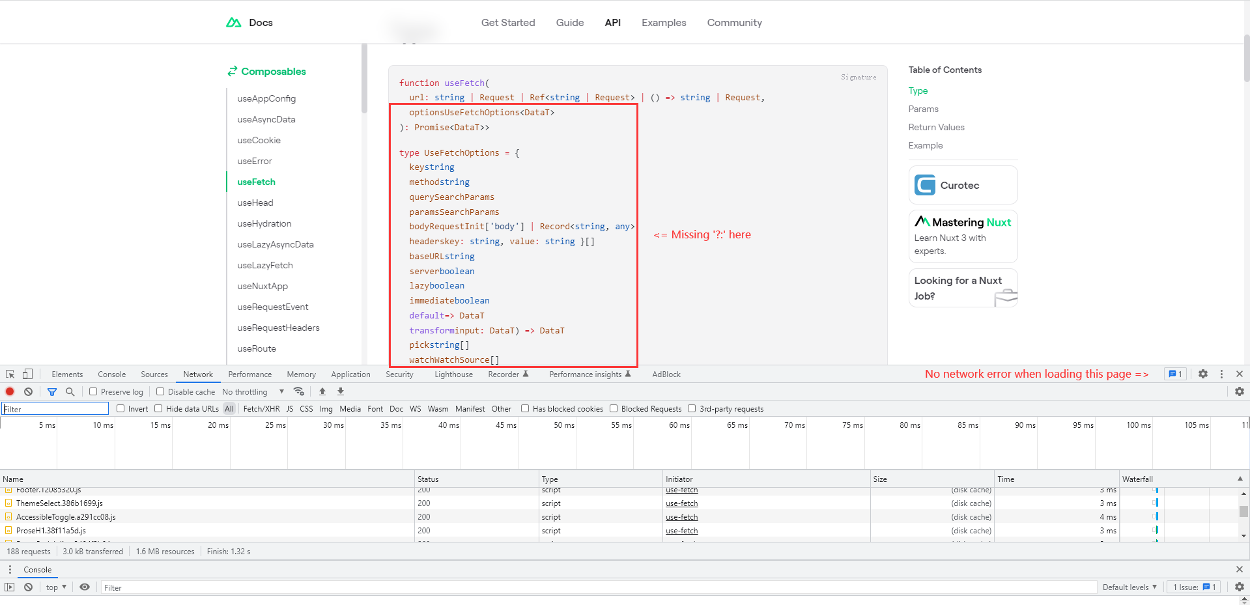The height and width of the screenshot is (605, 1250).
Task: Switch to the Performance tab
Action: coord(249,374)
